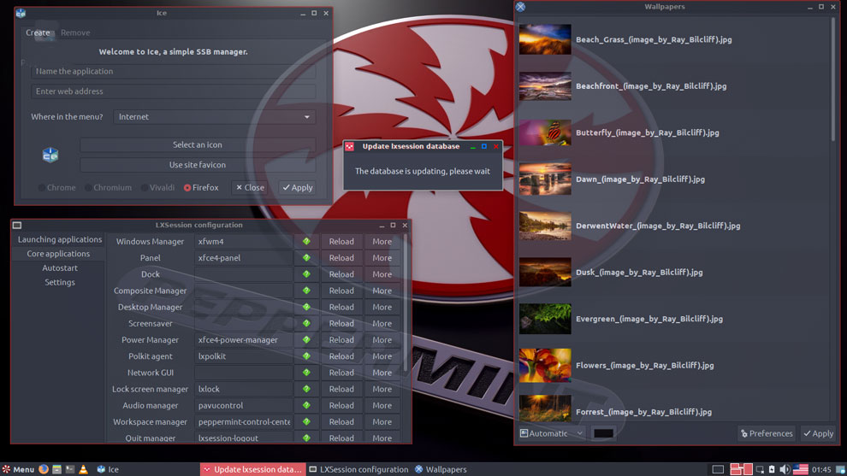Open wallpaper Preferences button
The height and width of the screenshot is (476, 847).
point(767,433)
